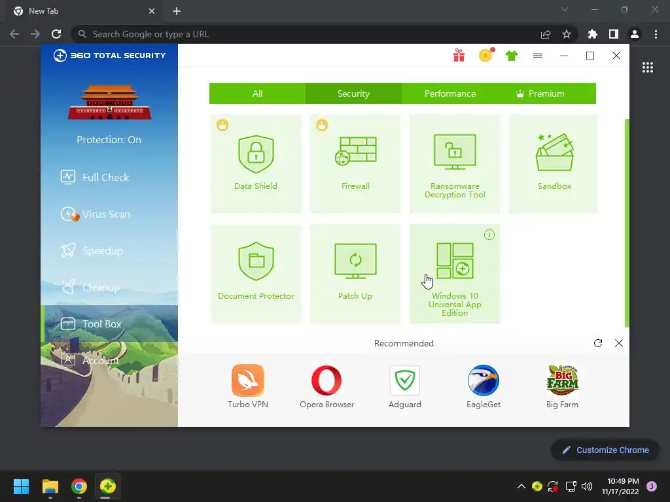The width and height of the screenshot is (670, 502).
Task: Open the Firewall tool
Action: tap(355, 163)
